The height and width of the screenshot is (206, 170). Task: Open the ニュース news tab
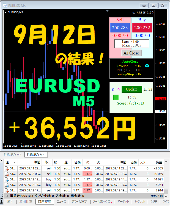(61, 202)
